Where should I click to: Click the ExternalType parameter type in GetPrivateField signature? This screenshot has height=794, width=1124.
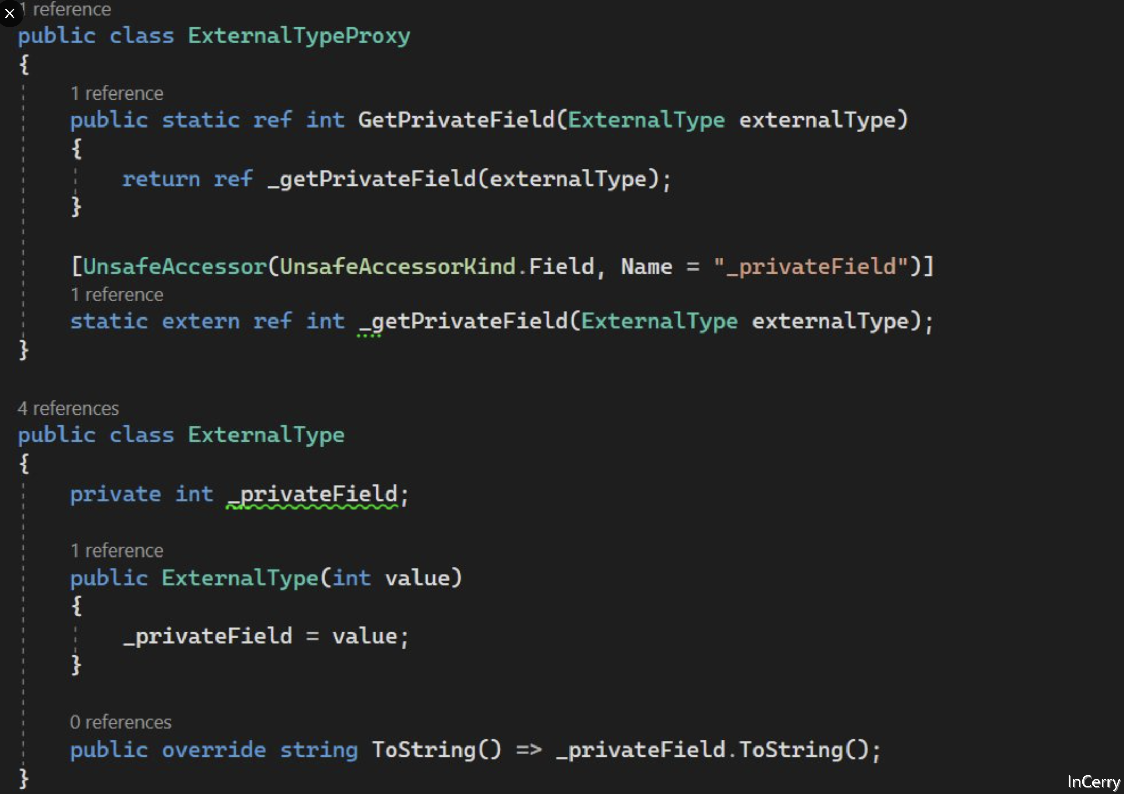point(646,120)
